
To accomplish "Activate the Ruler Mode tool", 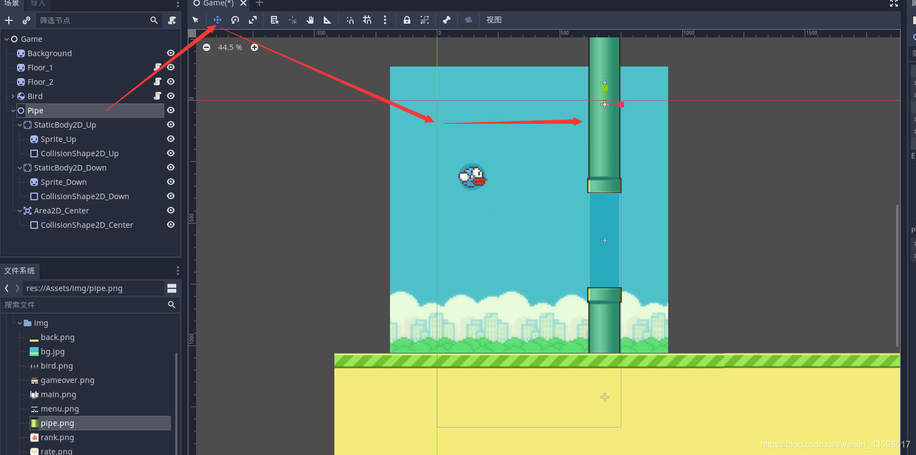I will pyautogui.click(x=327, y=20).
